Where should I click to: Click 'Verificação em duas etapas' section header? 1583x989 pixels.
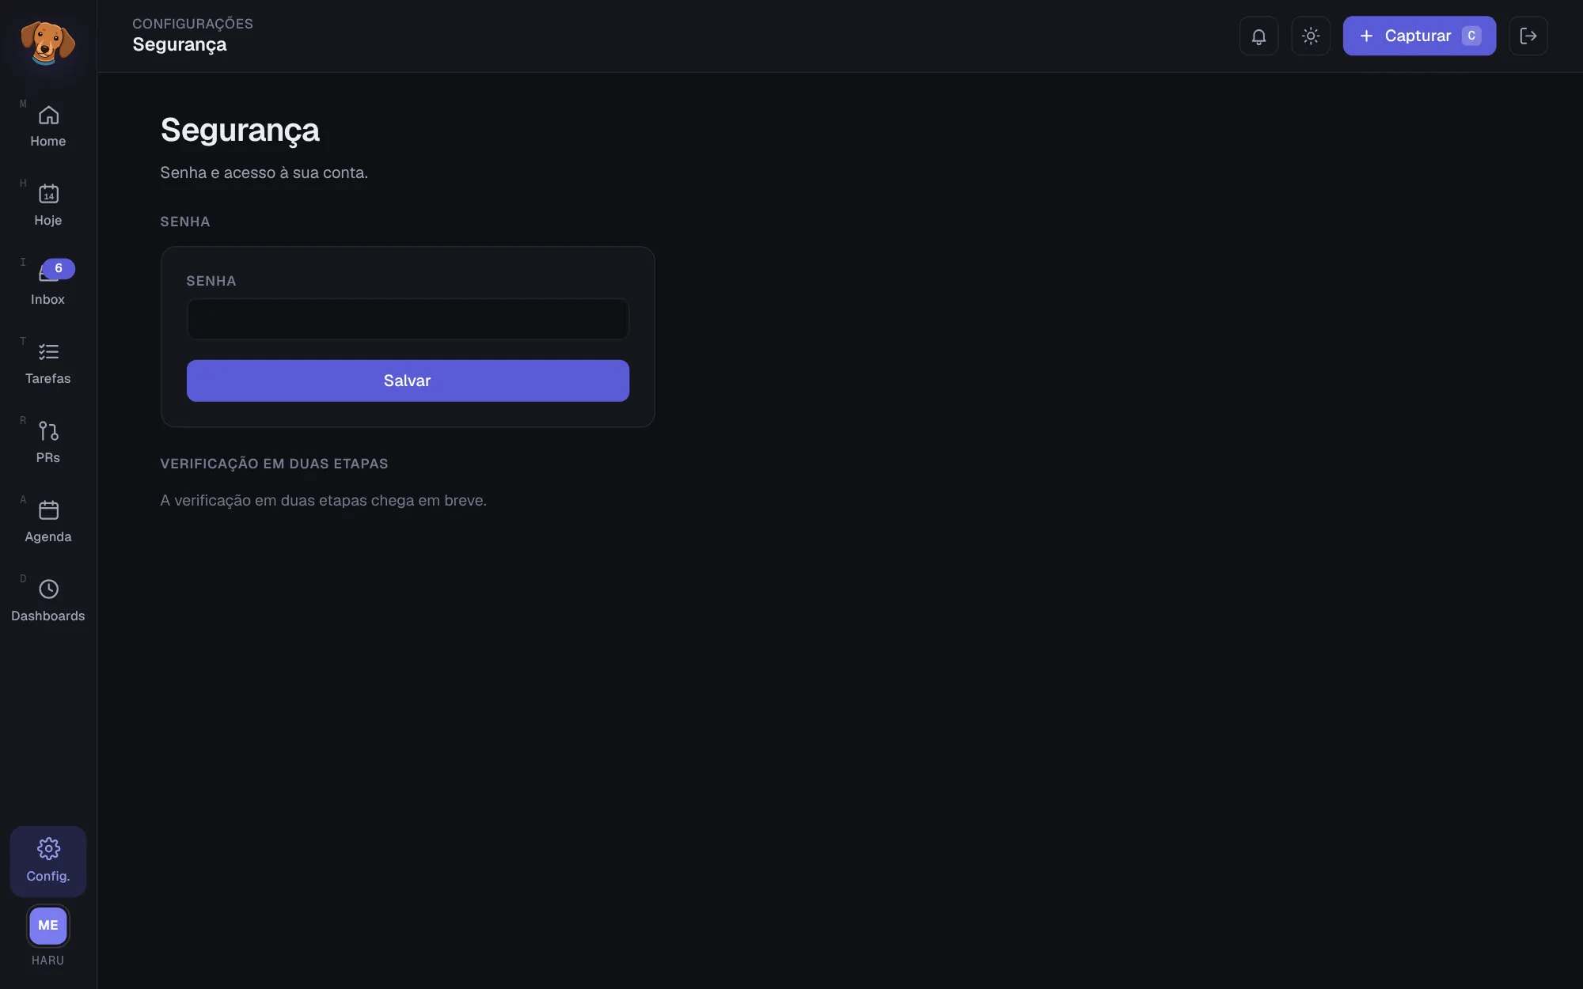click(x=274, y=464)
